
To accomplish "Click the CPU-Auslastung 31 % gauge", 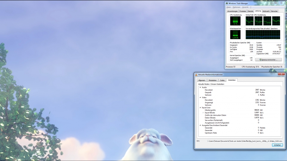I will (235, 21).
